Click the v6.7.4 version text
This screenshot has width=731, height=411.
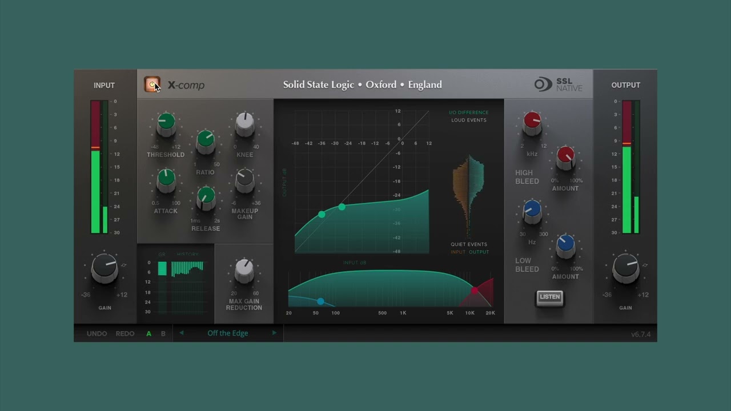click(x=641, y=335)
